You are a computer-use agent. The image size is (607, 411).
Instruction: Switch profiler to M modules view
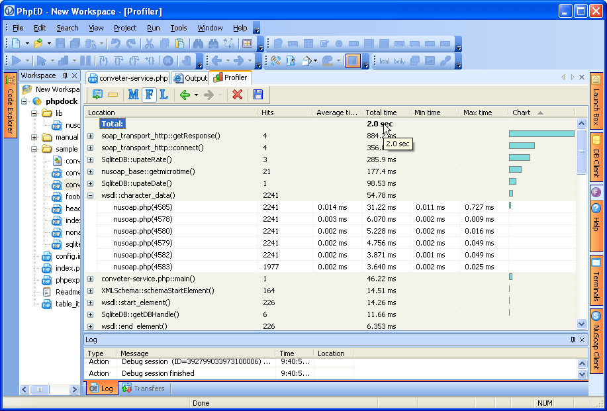point(133,95)
